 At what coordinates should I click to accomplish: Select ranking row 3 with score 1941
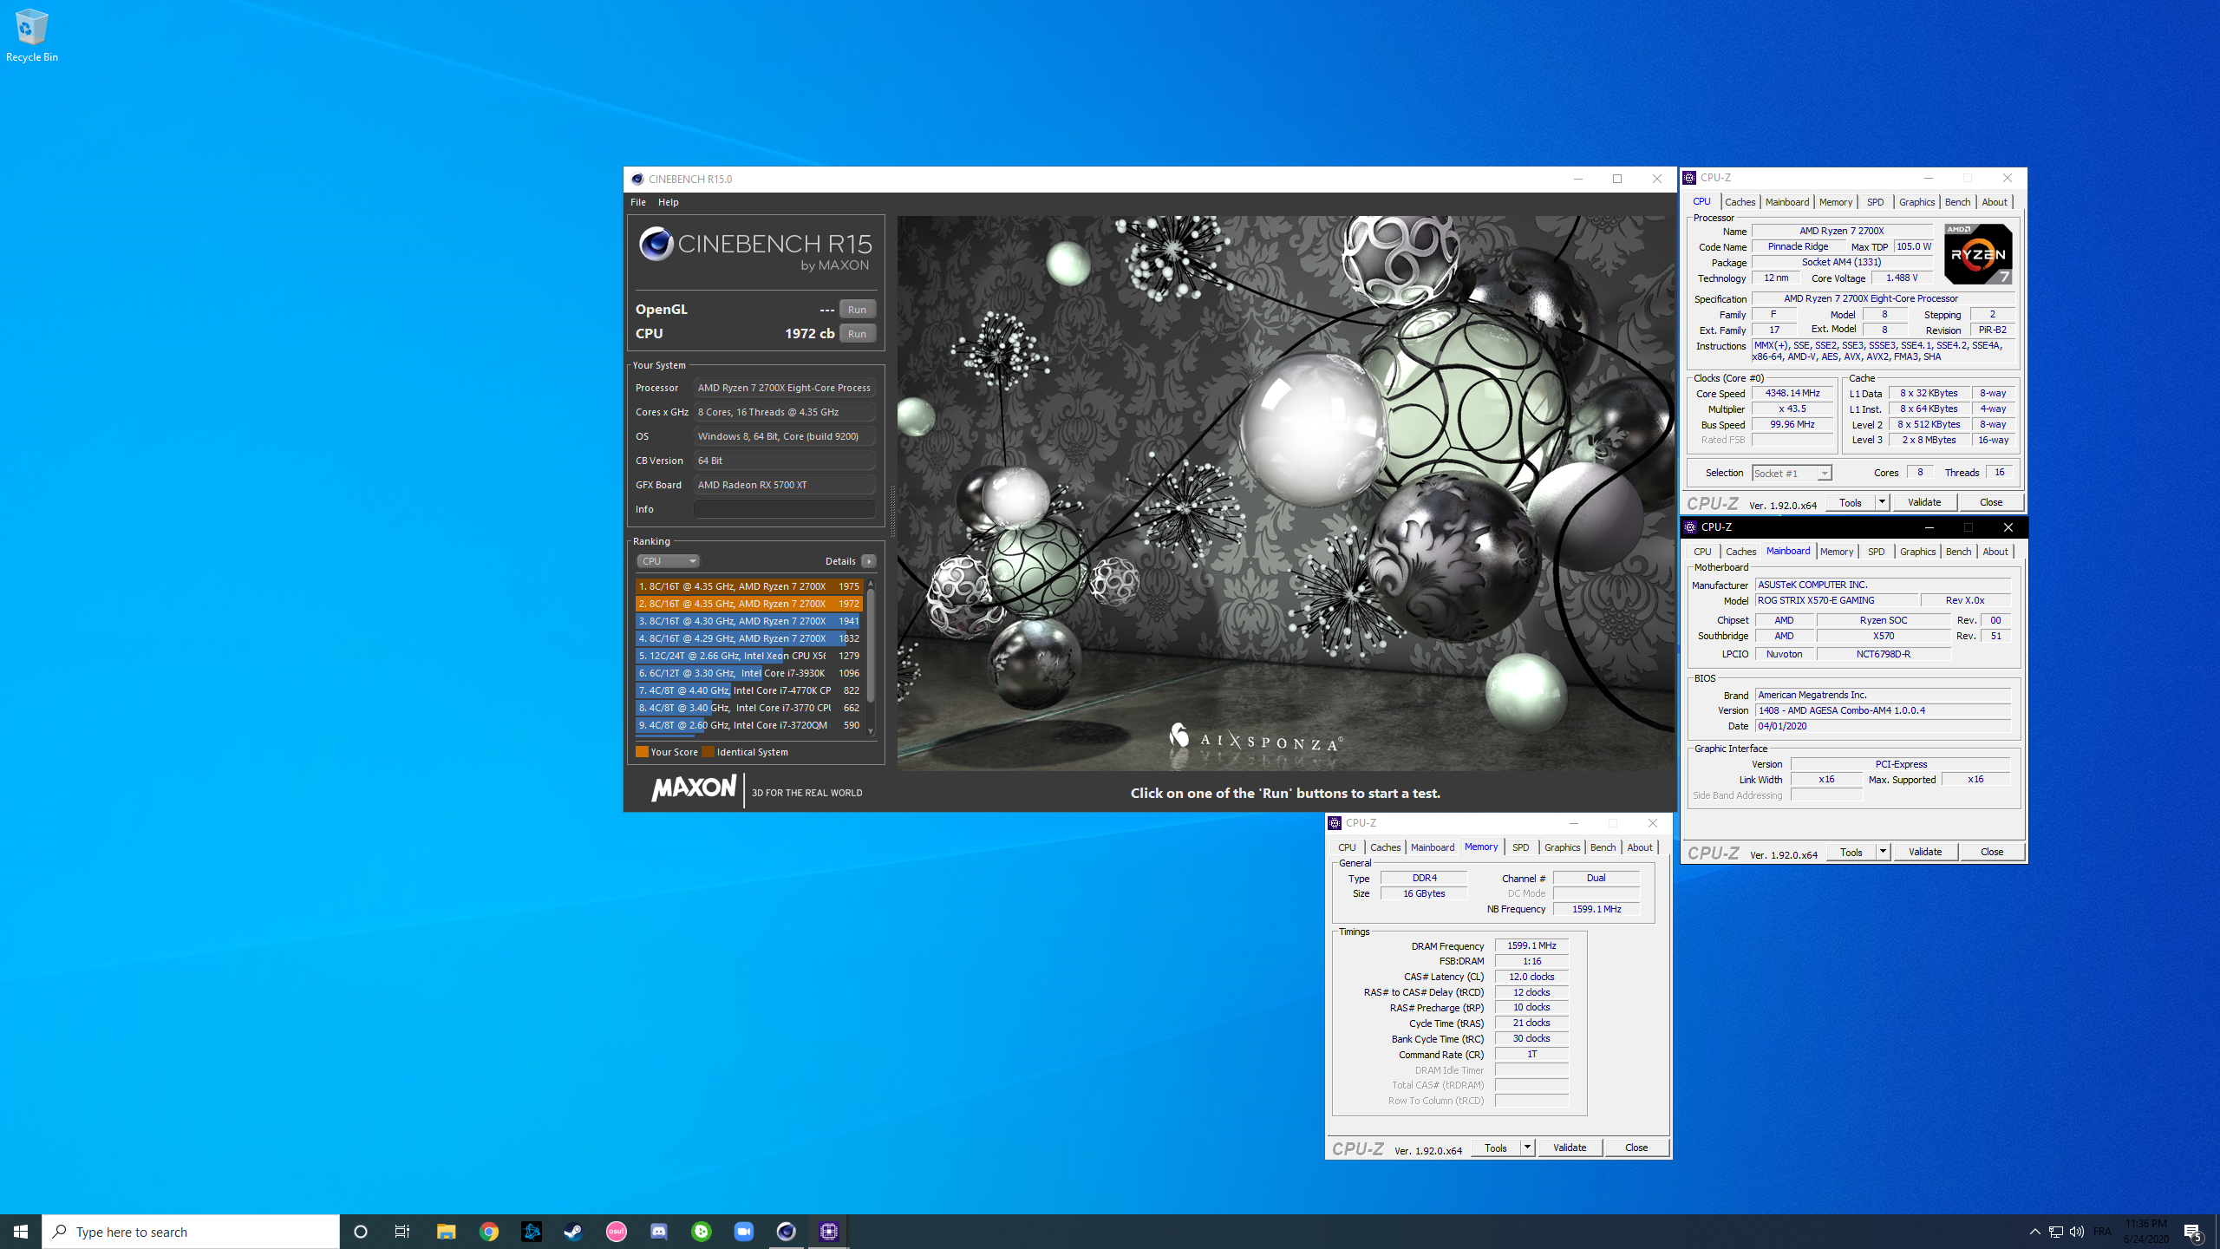tap(748, 621)
